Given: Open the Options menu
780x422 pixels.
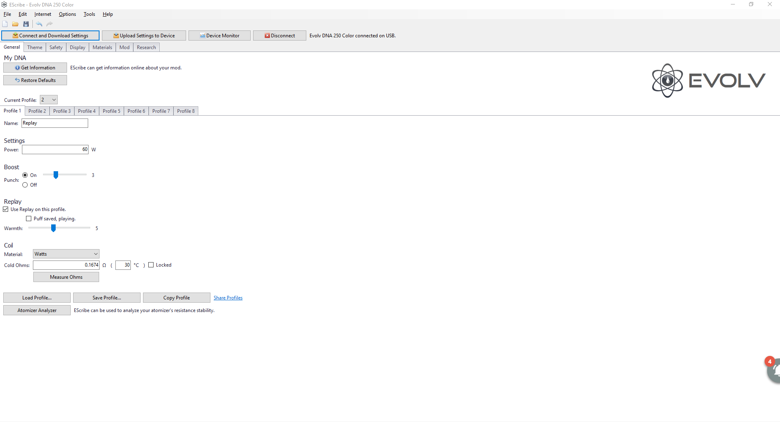Looking at the screenshot, I should (x=67, y=14).
